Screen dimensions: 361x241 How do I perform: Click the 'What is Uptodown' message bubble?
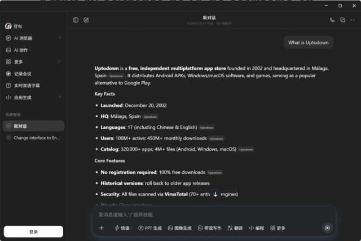click(x=309, y=42)
